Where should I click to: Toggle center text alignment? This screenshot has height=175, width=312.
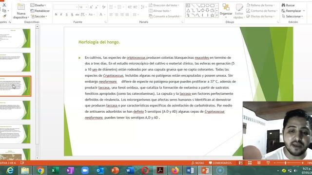click(117, 15)
